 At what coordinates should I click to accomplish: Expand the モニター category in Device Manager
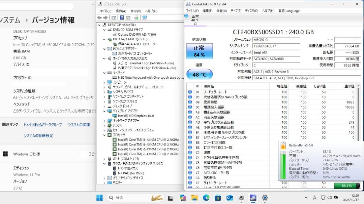104,183
